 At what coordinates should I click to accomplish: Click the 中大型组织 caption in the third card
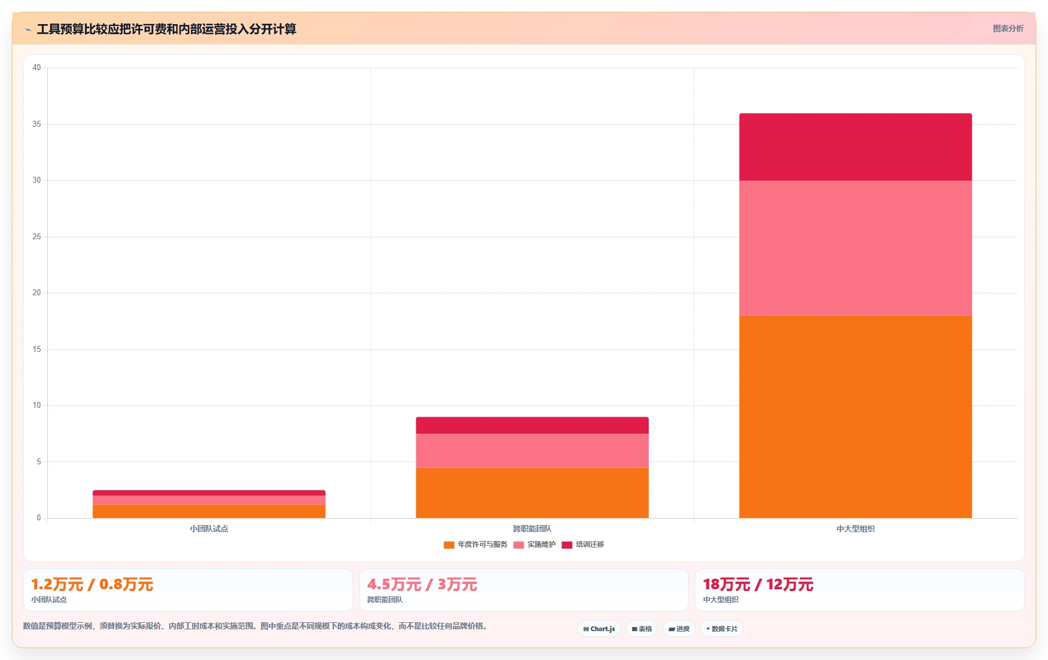click(721, 600)
